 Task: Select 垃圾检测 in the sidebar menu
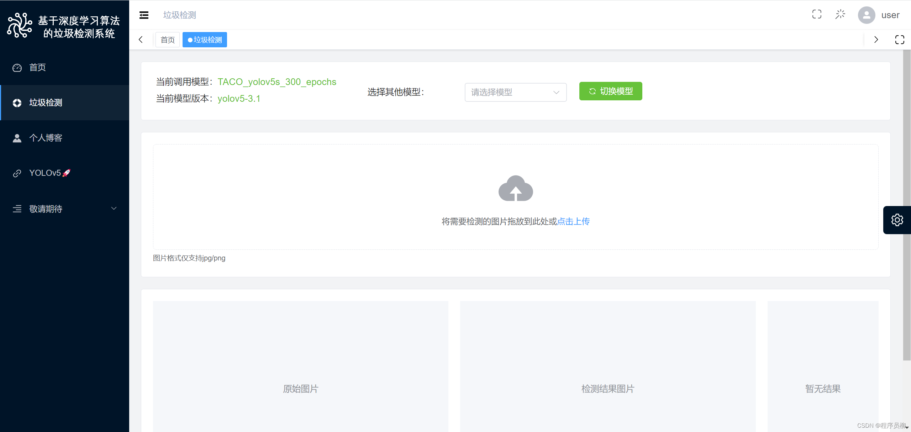64,102
